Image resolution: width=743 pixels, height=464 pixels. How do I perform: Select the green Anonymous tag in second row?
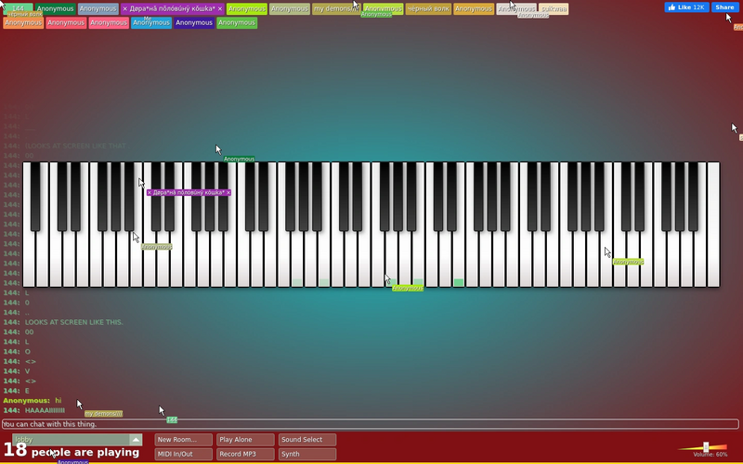tap(237, 22)
